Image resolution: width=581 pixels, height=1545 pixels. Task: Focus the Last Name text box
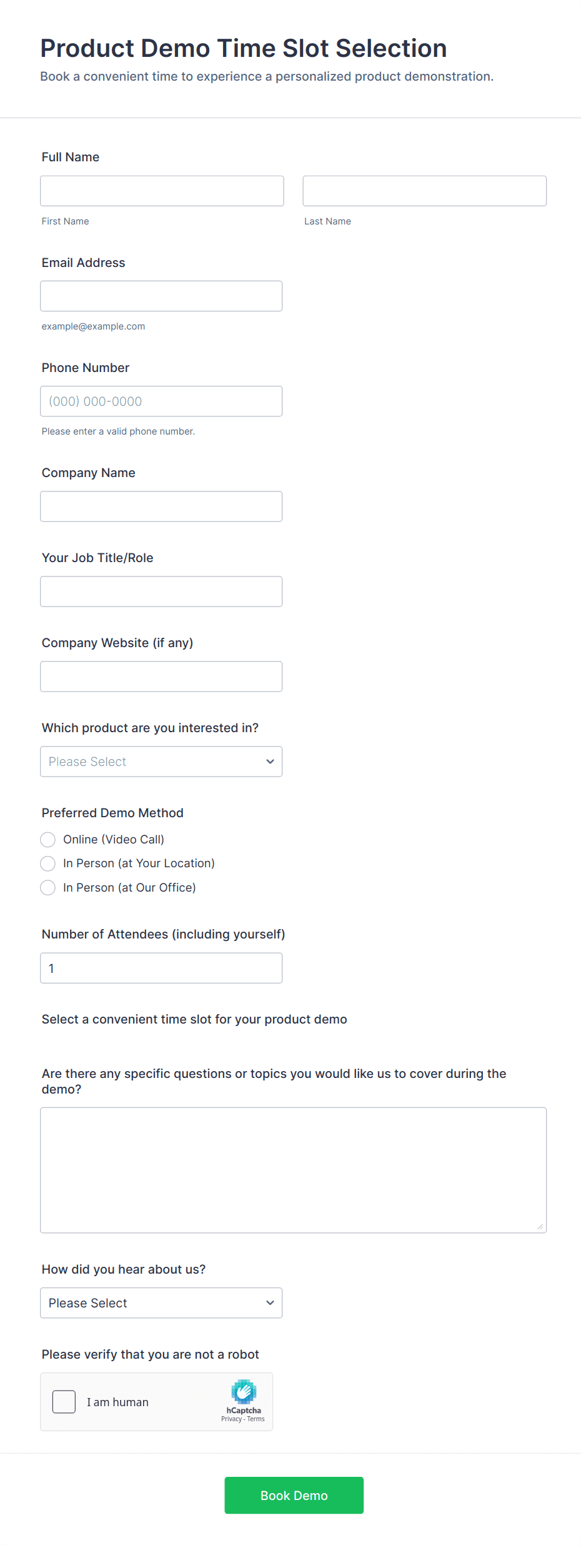(424, 191)
